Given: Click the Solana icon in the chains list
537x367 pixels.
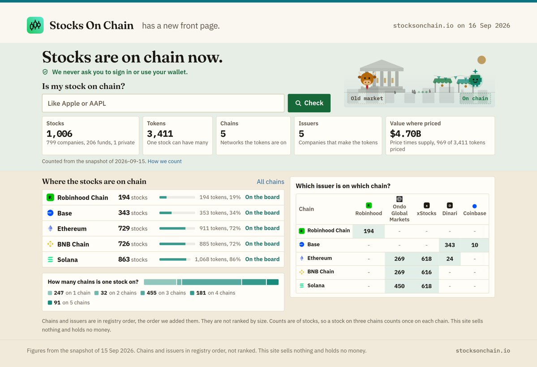Looking at the screenshot, I should [50, 259].
